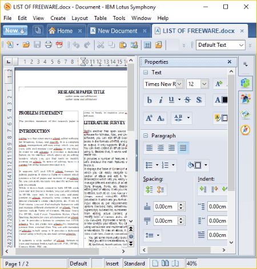Collapse the Text section
The image size is (257, 269).
(x=146, y=72)
